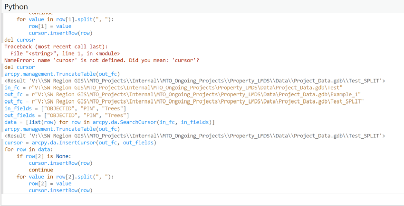Viewport: 404px width, 206px height.
Task: Click the first TruncateTable(out_fc) command
Action: 62,74
